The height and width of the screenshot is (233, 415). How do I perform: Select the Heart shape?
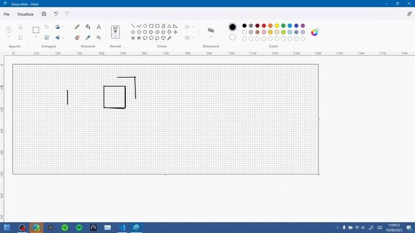(x=163, y=38)
